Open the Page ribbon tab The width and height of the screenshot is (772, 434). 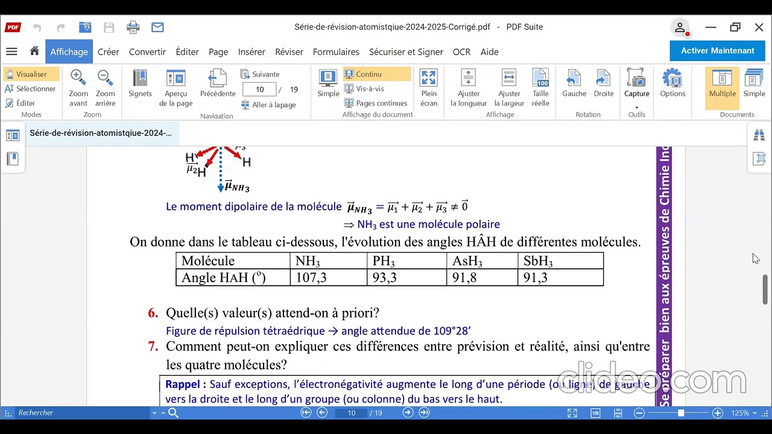pyautogui.click(x=218, y=52)
